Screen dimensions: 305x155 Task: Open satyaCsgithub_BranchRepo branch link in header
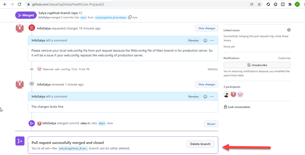pos(111,18)
